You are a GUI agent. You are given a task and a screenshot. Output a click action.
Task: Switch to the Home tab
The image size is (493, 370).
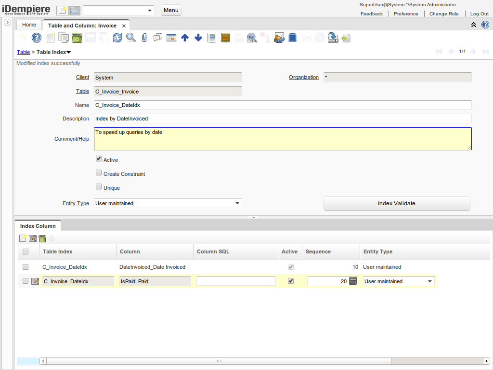tap(29, 25)
